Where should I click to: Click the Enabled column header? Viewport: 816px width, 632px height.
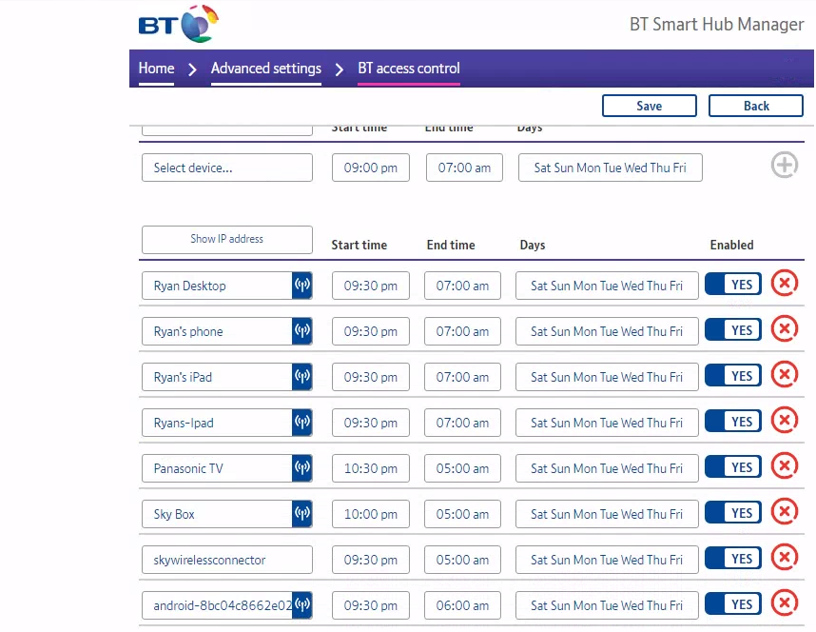(731, 245)
